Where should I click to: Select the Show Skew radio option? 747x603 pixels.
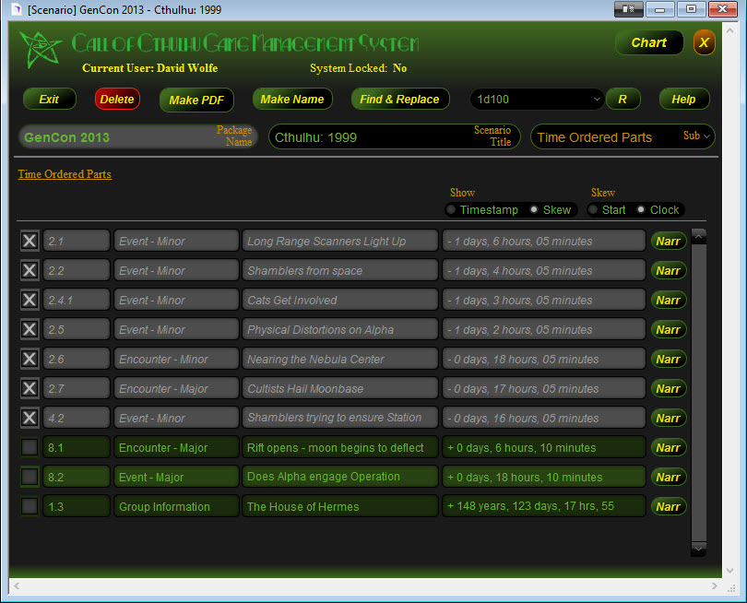coord(534,209)
